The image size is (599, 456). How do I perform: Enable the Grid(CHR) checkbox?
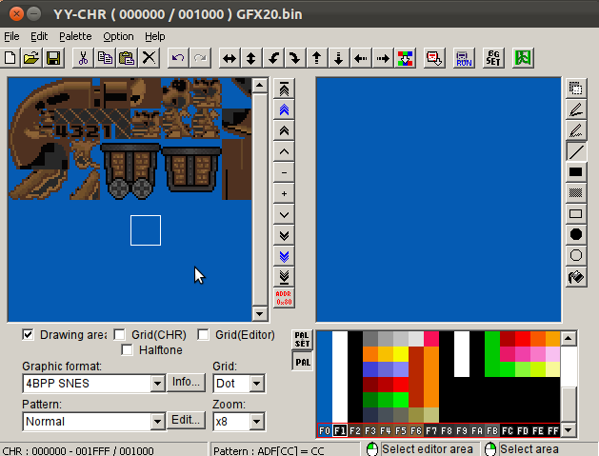[119, 335]
